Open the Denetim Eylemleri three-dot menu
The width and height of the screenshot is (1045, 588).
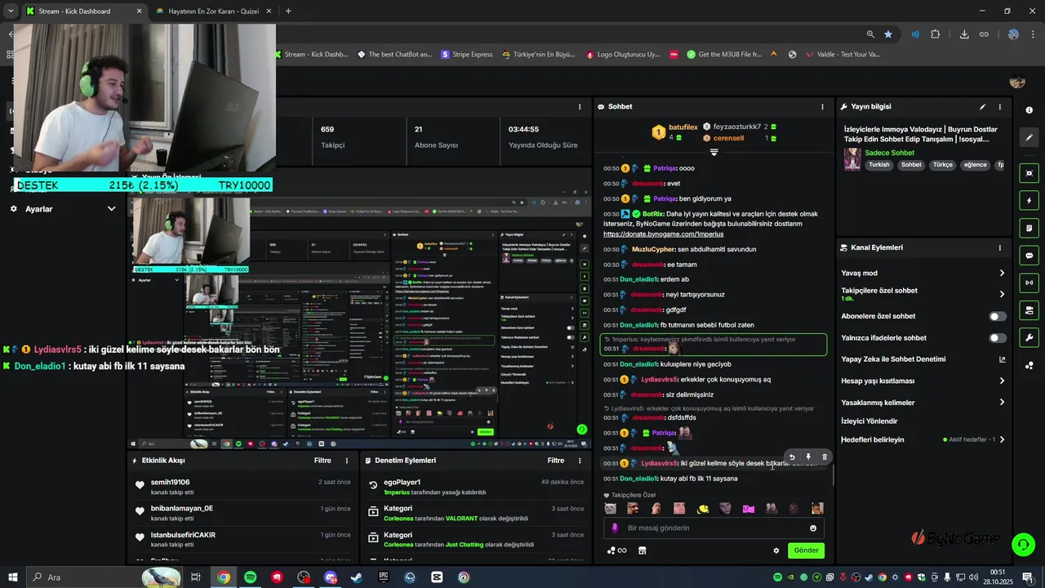tap(580, 461)
